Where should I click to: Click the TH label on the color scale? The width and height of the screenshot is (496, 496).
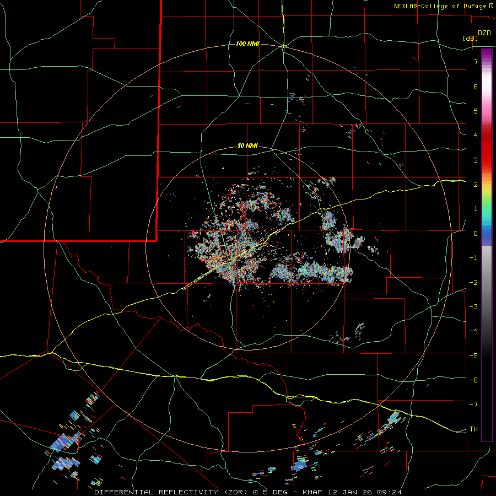click(x=473, y=429)
